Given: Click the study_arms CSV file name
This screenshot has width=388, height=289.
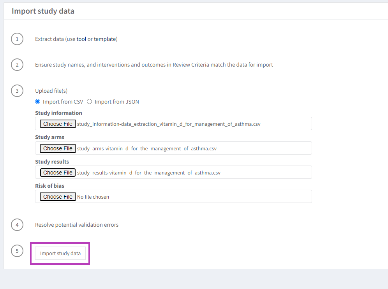Looking at the screenshot, I should [147, 148].
